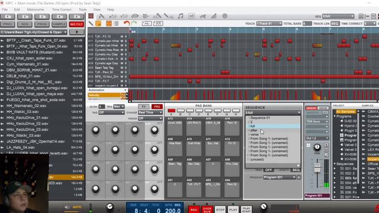The width and height of the screenshot is (379, 213).
Task: Click the speaker audition icon beside AUTO
Action: [67, 207]
